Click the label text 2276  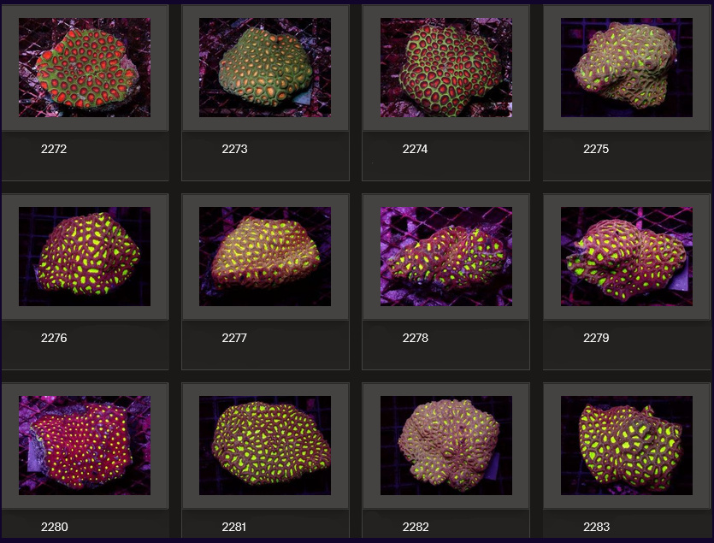click(x=54, y=338)
